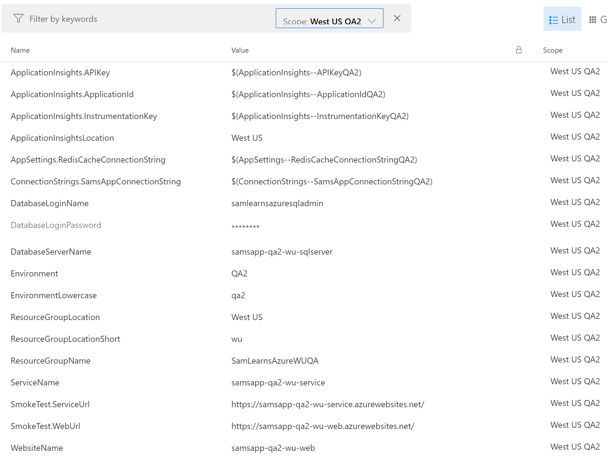This screenshot has height=472, width=608.
Task: Select ResourceGroupName value SamLearnsAzureWUQA
Action: pyautogui.click(x=274, y=361)
